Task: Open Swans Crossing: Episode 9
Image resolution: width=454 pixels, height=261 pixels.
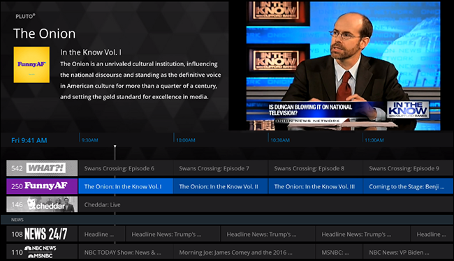Action: (408, 168)
